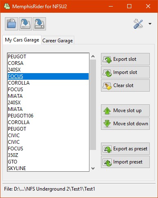Viewport: 158px width, 198px height.
Task: Clear slot with the broom button
Action: click(x=125, y=85)
